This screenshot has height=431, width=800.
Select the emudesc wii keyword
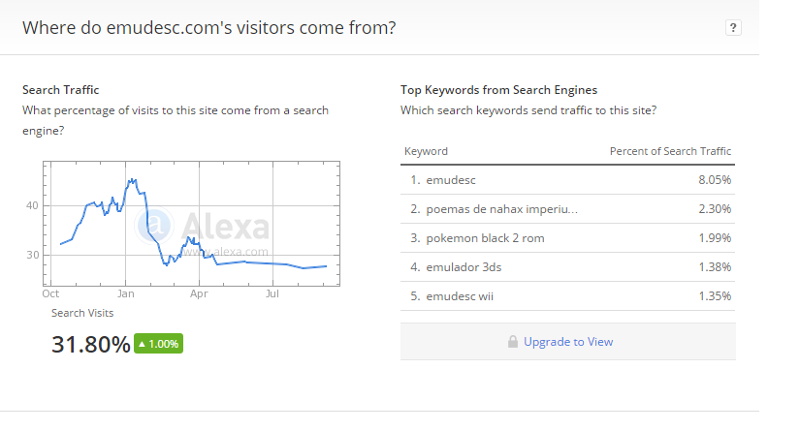(460, 296)
